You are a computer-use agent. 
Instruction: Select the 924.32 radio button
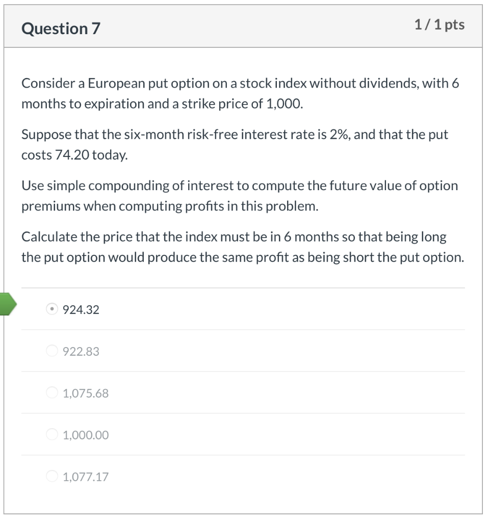(52, 309)
